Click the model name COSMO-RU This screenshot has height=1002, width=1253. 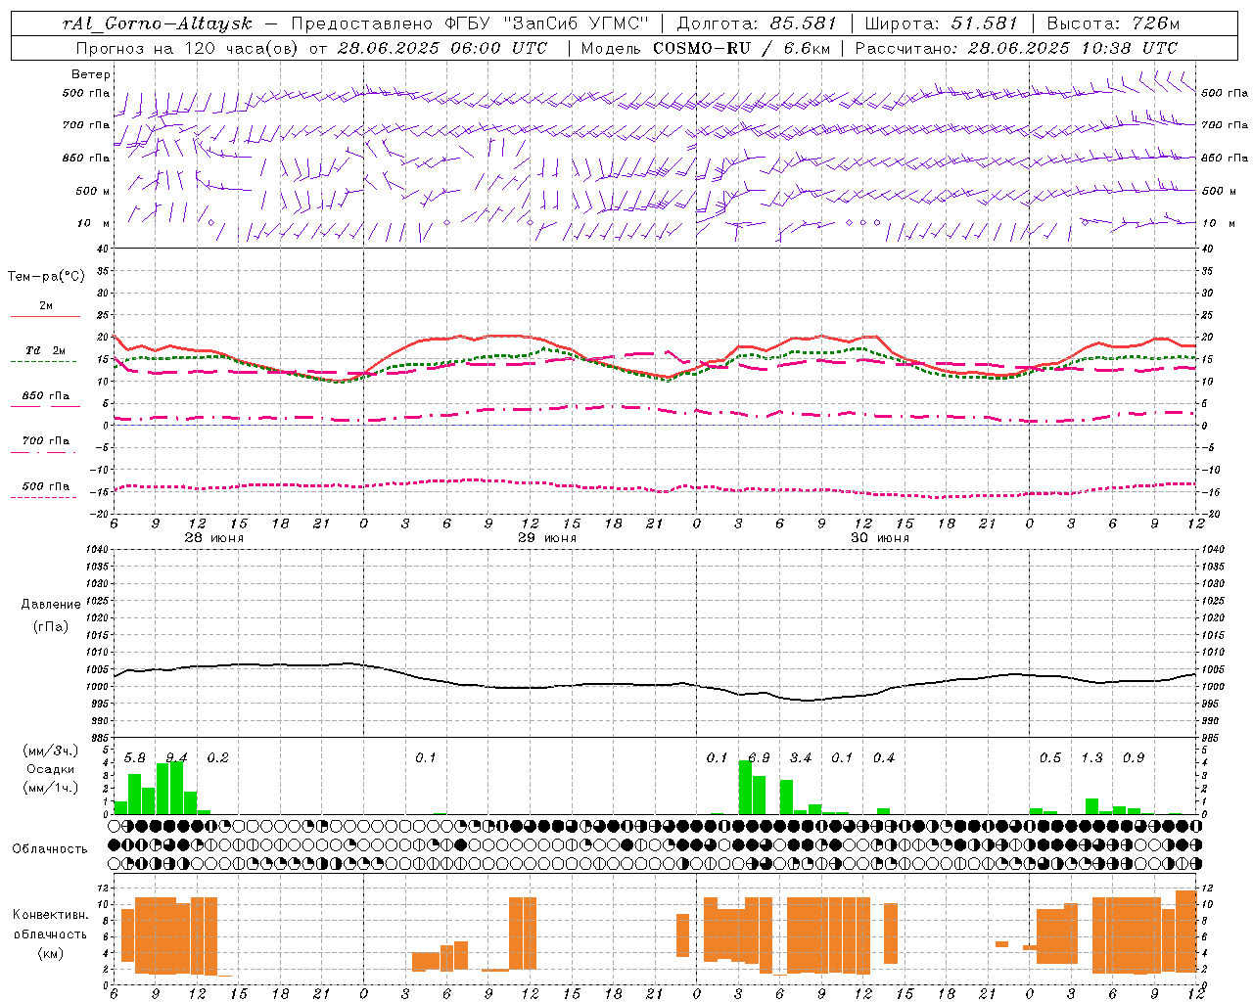tap(701, 48)
